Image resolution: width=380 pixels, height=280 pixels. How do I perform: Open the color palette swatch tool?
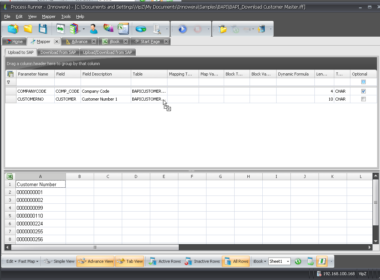click(108, 29)
